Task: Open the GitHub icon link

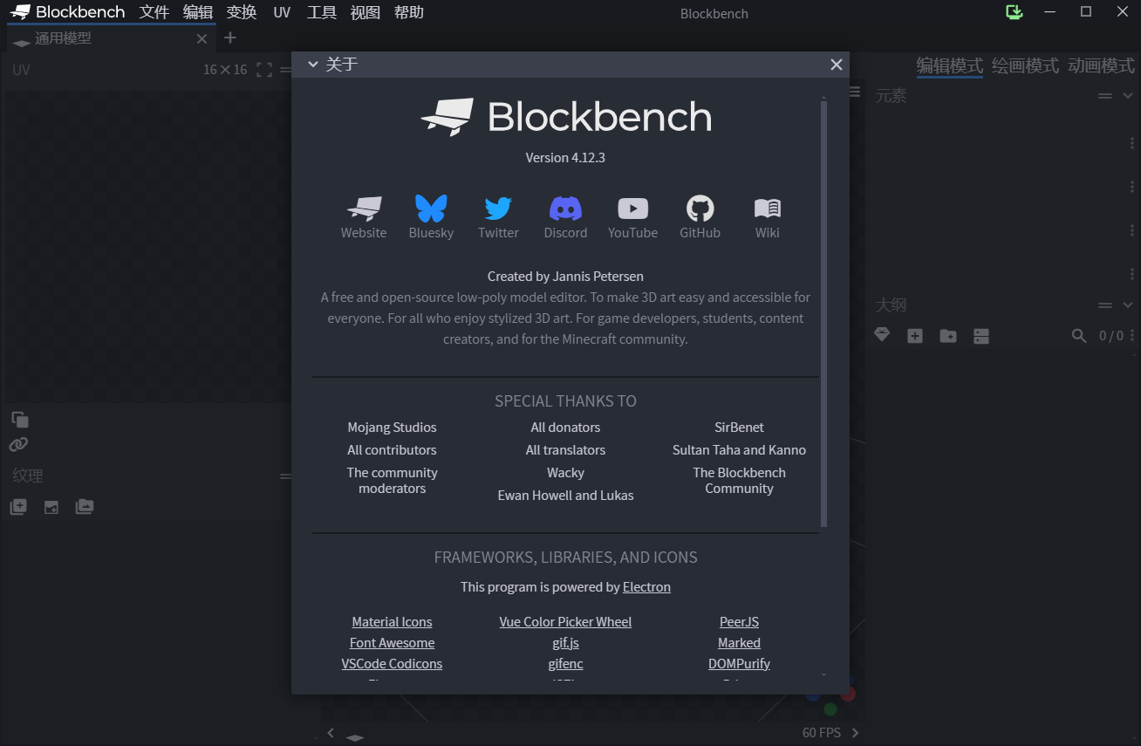Action: click(700, 209)
